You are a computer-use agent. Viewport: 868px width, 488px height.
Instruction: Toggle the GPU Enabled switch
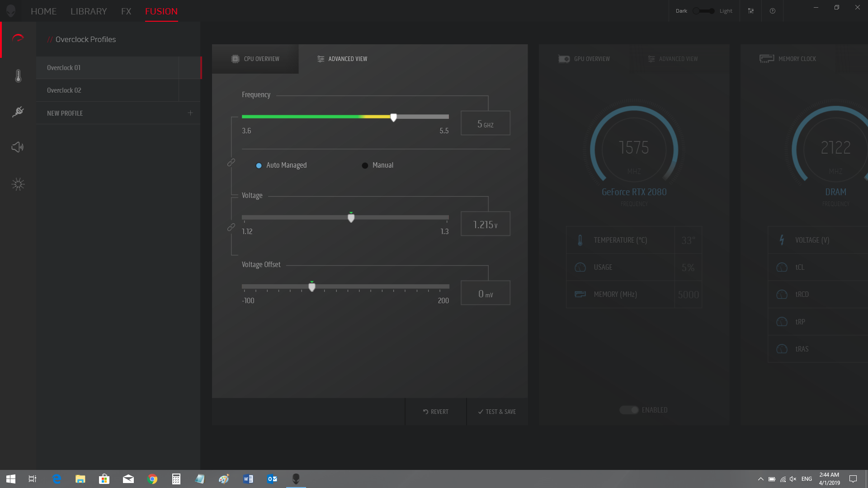[x=629, y=410]
